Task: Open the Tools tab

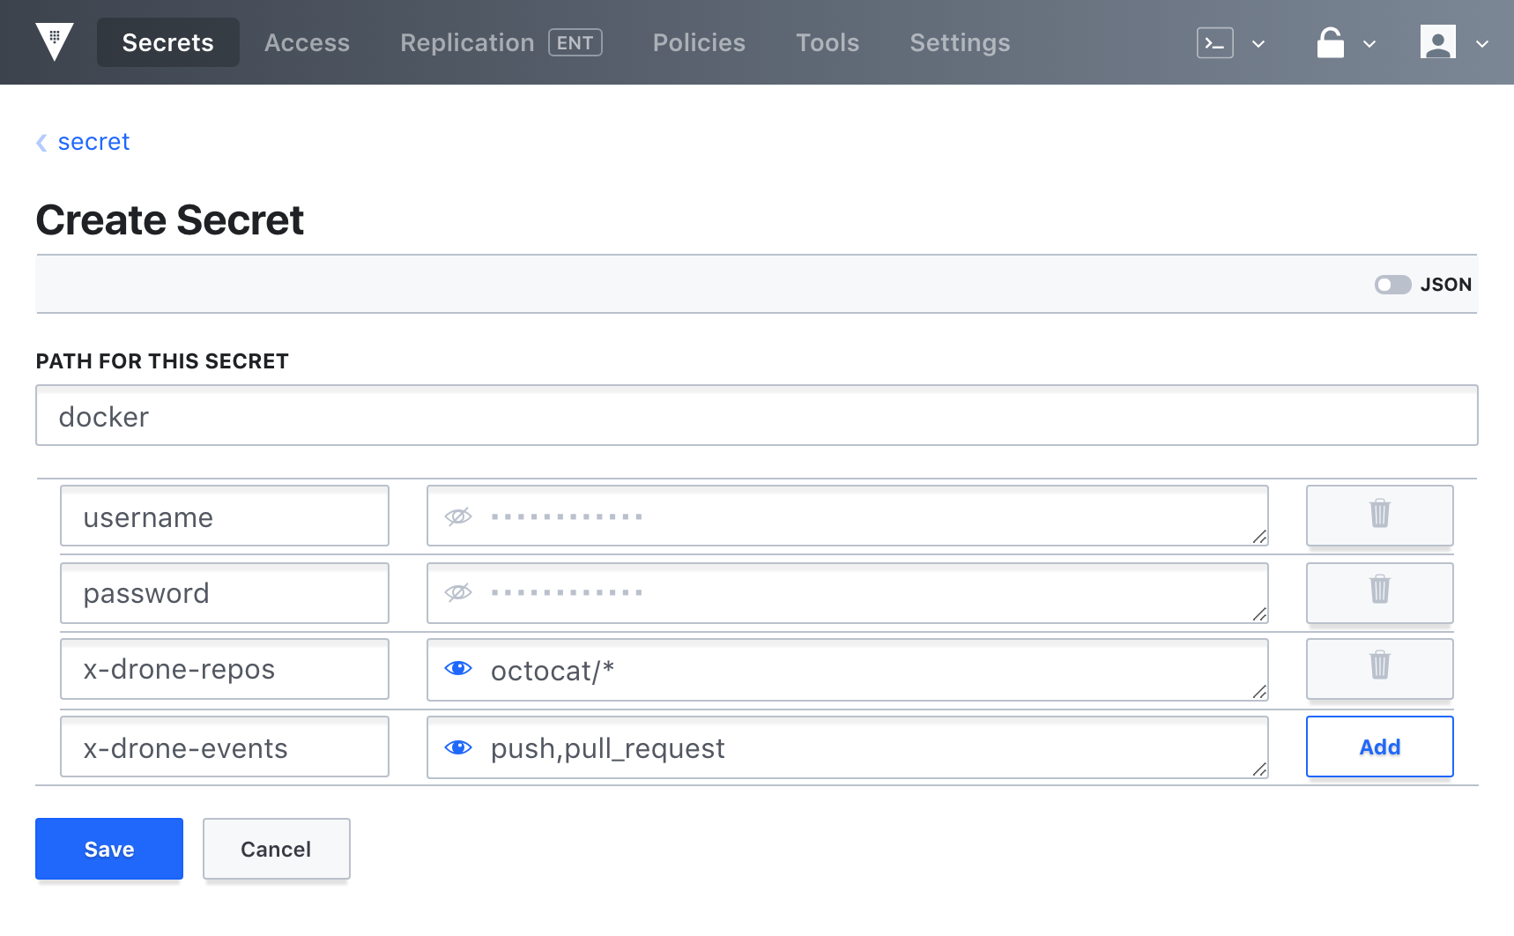Action: 828,42
